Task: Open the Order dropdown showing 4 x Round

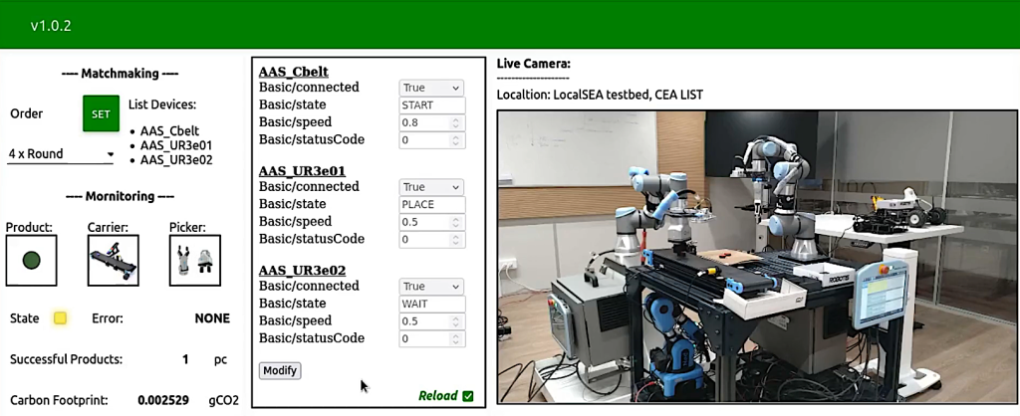Action: pyautogui.click(x=61, y=154)
